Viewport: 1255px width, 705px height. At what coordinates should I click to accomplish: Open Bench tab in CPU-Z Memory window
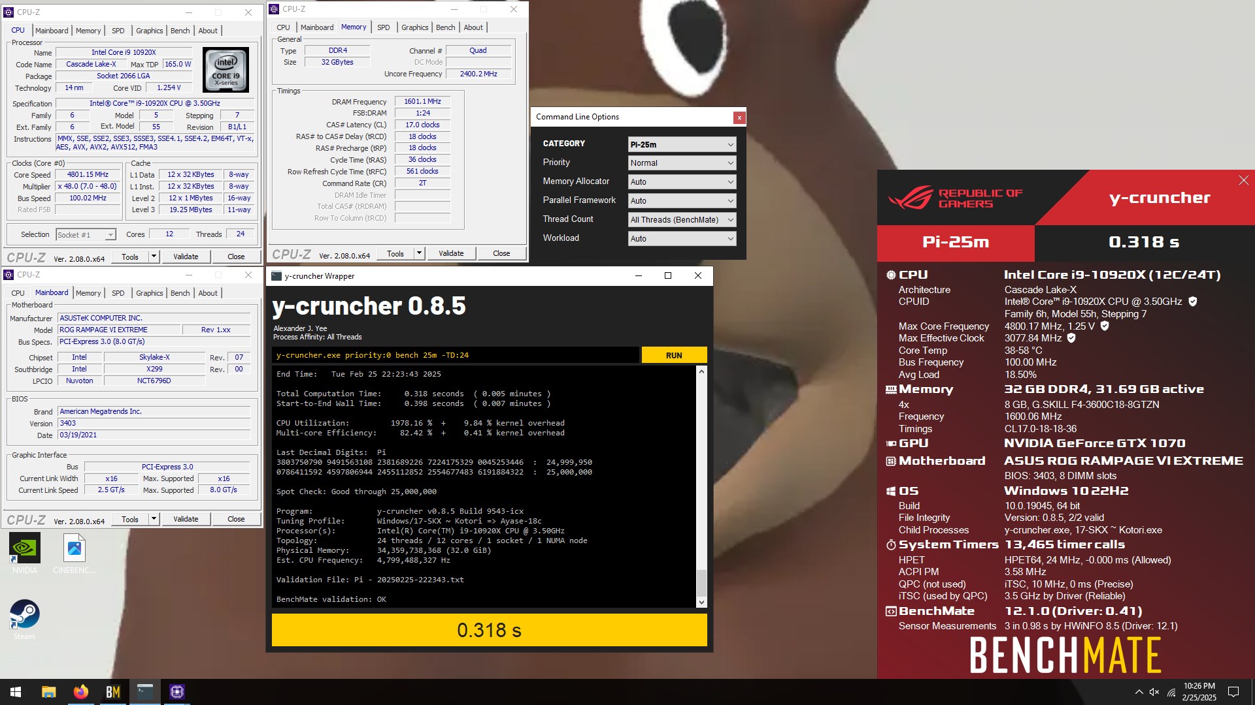[x=445, y=27]
